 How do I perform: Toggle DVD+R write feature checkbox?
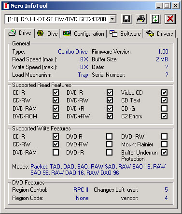110,152
